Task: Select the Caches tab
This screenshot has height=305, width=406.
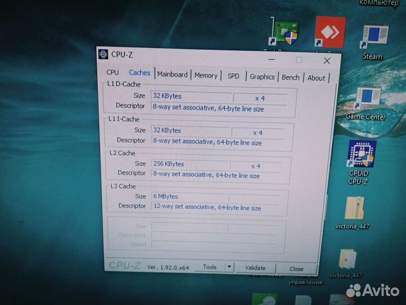Action: coord(140,73)
